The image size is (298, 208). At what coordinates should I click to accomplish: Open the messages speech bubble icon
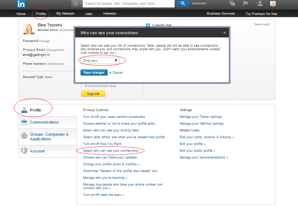tap(232, 4)
